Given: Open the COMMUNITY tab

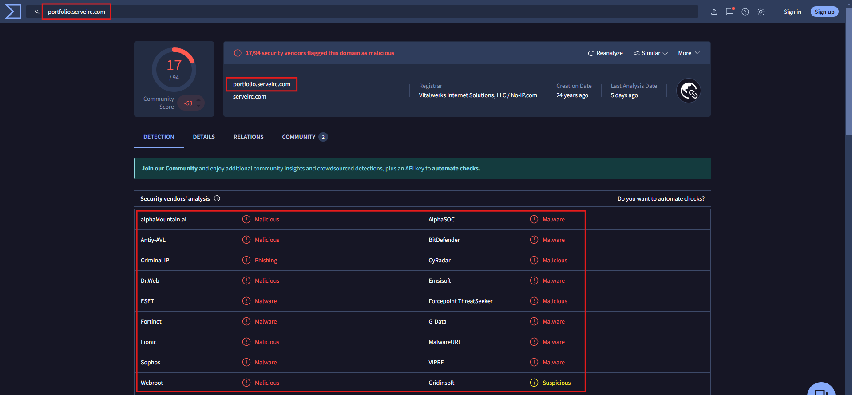Looking at the screenshot, I should pos(305,137).
